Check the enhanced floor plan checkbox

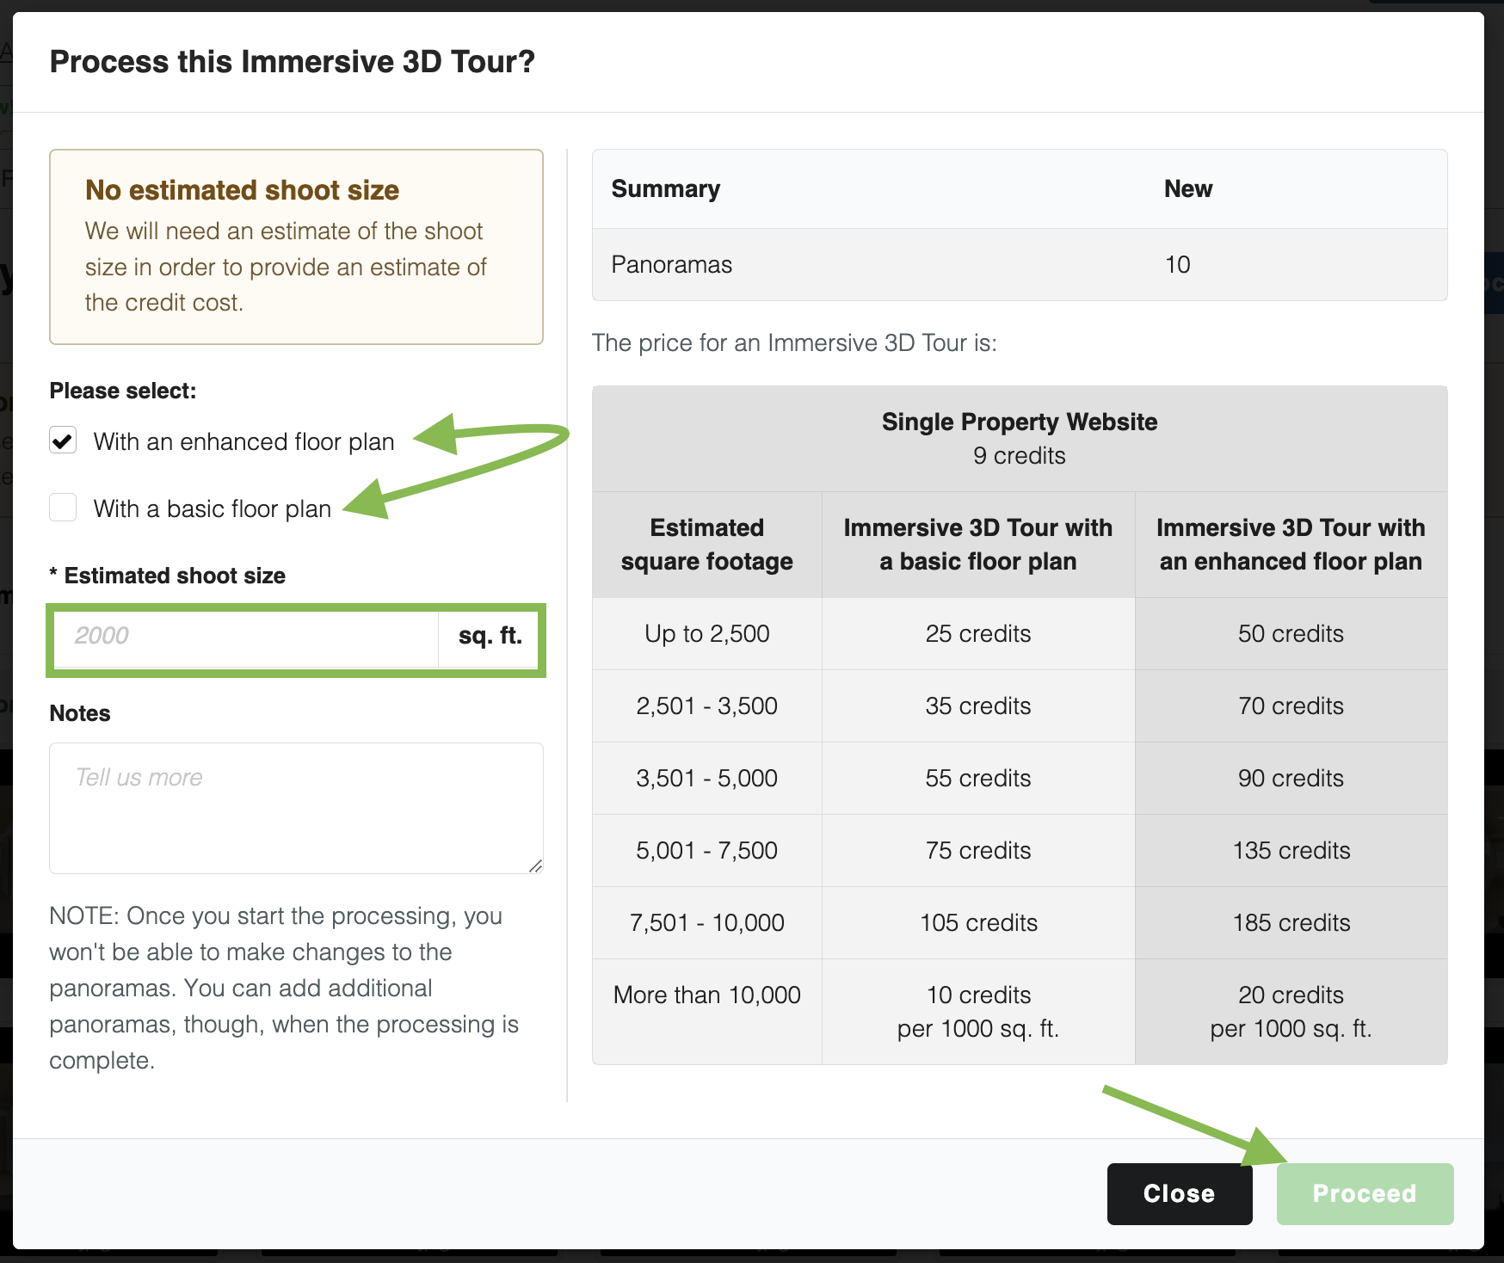tap(63, 441)
